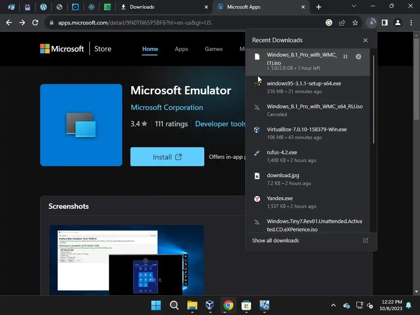This screenshot has height=315, width=420.
Task: Click the VirtualBox-7.0.10-158379-Win.exe download entry
Action: (308, 133)
